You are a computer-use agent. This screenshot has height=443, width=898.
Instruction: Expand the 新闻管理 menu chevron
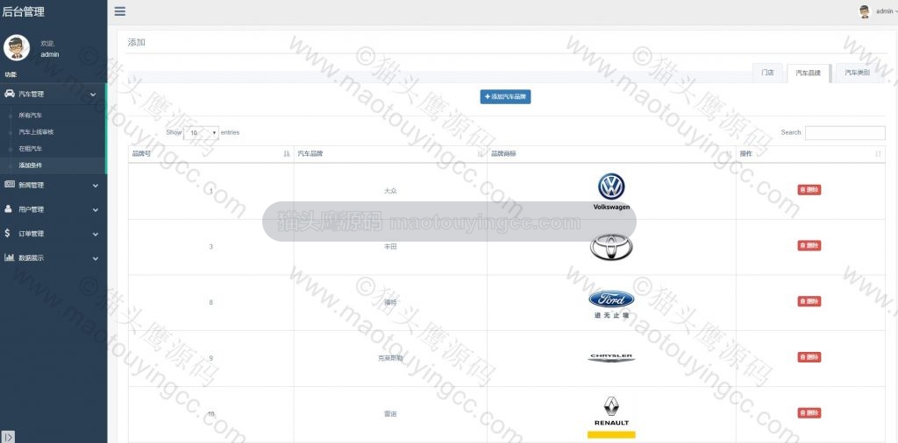(95, 186)
